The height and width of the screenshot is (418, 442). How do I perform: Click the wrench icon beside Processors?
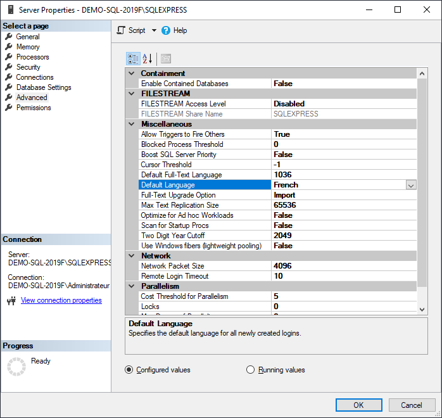pos(9,56)
